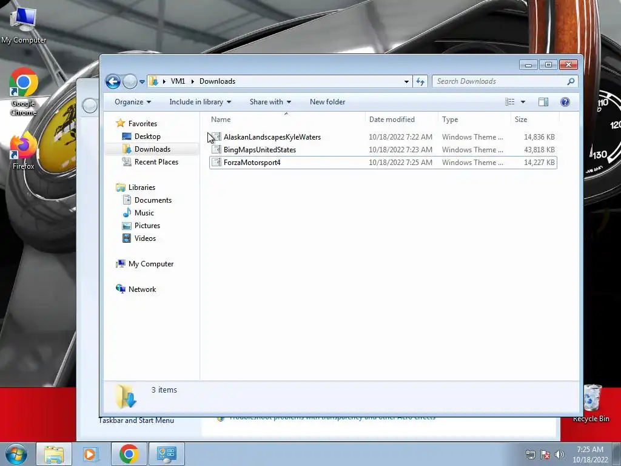621x466 pixels.
Task: Click the Music note icon
Action: click(127, 213)
